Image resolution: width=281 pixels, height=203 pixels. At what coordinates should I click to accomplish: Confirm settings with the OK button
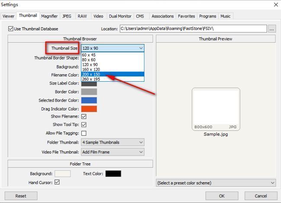[221, 196]
